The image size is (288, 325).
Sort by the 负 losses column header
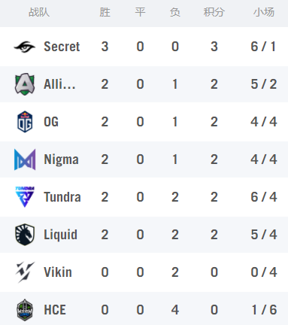[x=175, y=12]
